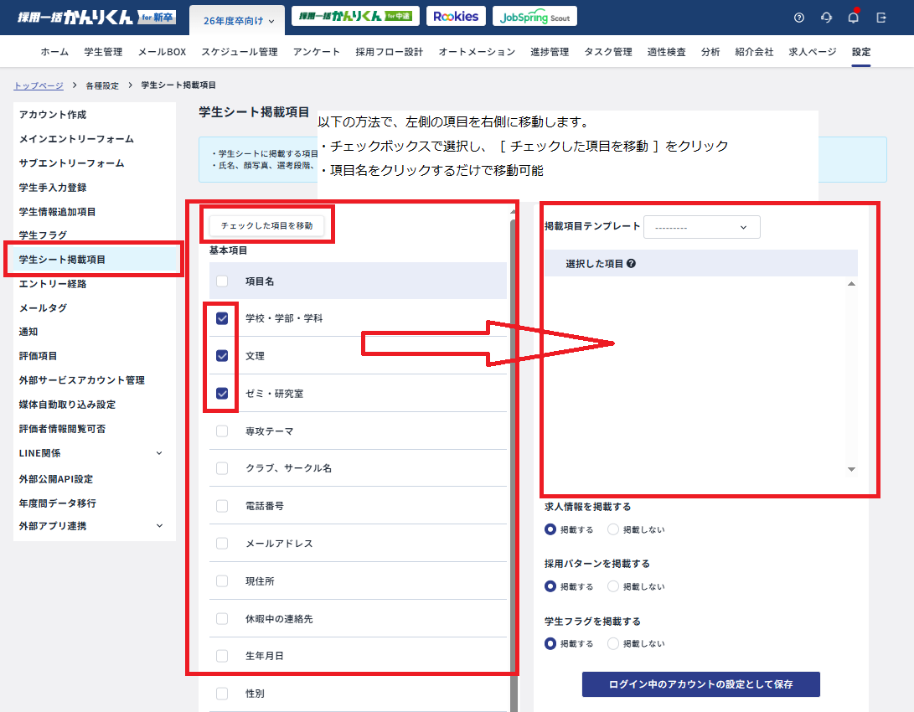914x712 pixels.
Task: Open the 採用フロー設計 menu item
Action: pyautogui.click(x=390, y=51)
